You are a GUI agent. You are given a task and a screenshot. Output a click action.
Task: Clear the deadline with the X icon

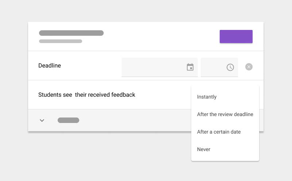[x=249, y=67]
